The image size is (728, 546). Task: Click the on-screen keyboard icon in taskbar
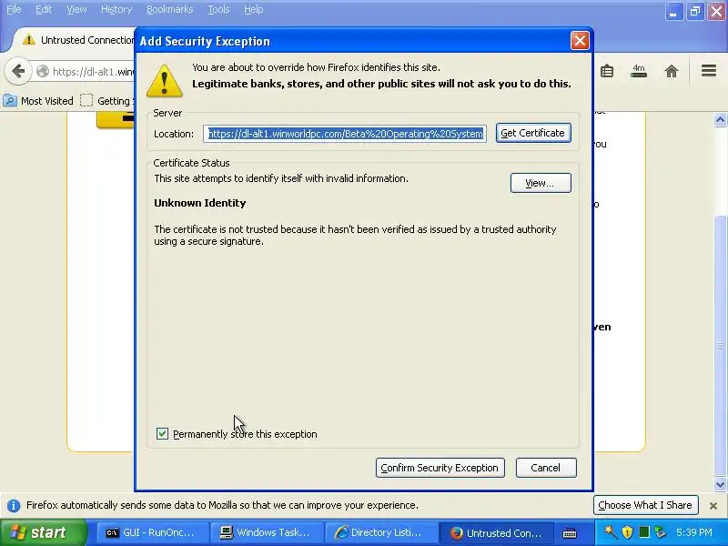(x=570, y=533)
